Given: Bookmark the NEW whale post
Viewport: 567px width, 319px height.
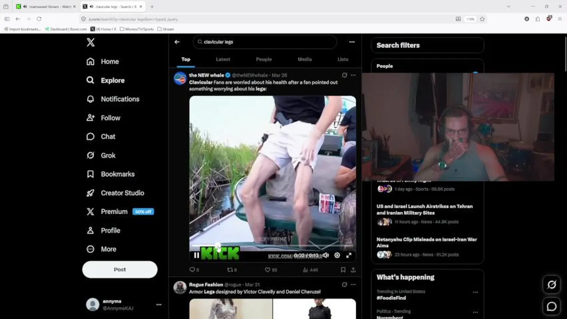Looking at the screenshot, I should pyautogui.click(x=343, y=269).
